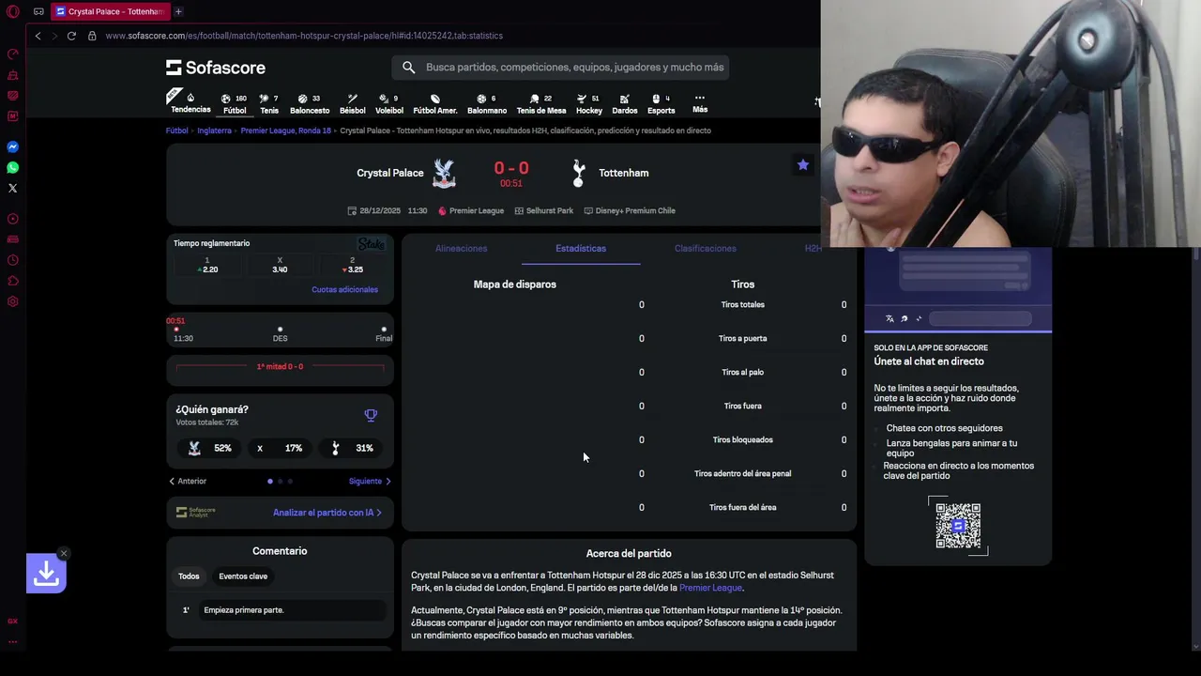Close the floating download widget
1201x676 pixels.
click(63, 553)
